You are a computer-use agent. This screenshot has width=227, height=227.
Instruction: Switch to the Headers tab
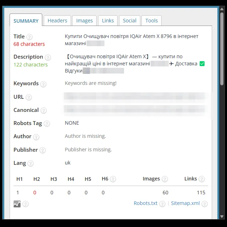(x=57, y=21)
